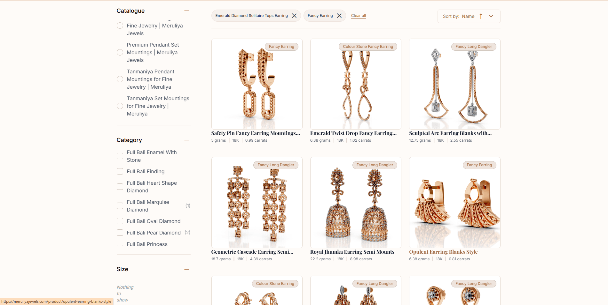Click Fancy Long Dangler tag on Geometric Cascade

pos(276,165)
